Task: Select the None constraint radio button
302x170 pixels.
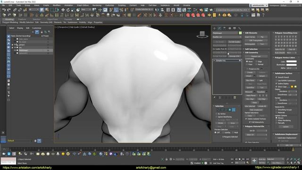Action: tap(247, 61)
